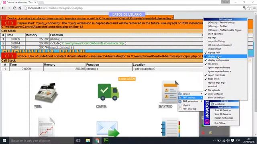Open the COMPRA delivery truck icon
The image size is (257, 144).
108,92
